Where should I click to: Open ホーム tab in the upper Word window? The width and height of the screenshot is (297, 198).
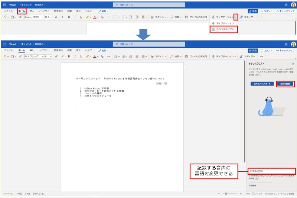[x=22, y=11]
